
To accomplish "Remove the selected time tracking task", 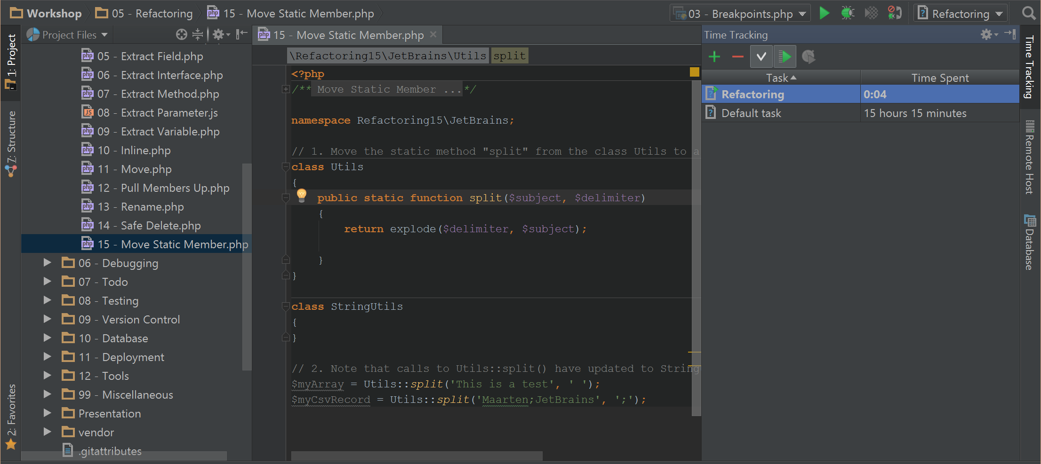I will click(737, 57).
